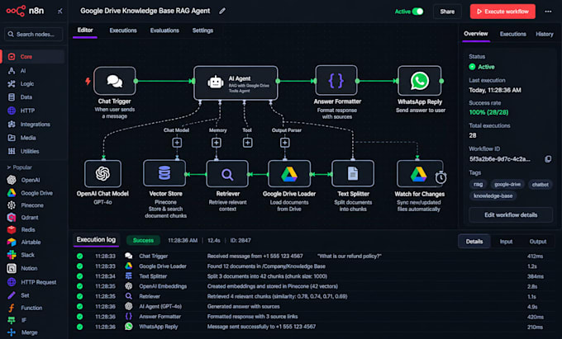Focus the Search nodes field

pos(34,34)
